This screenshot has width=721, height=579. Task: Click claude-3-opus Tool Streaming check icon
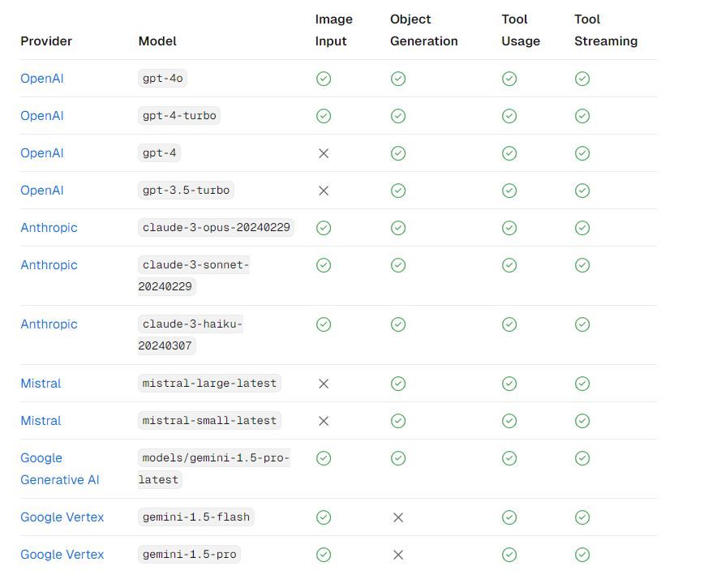point(582,228)
